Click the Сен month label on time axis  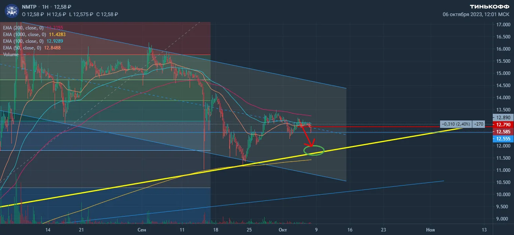click(x=142, y=229)
